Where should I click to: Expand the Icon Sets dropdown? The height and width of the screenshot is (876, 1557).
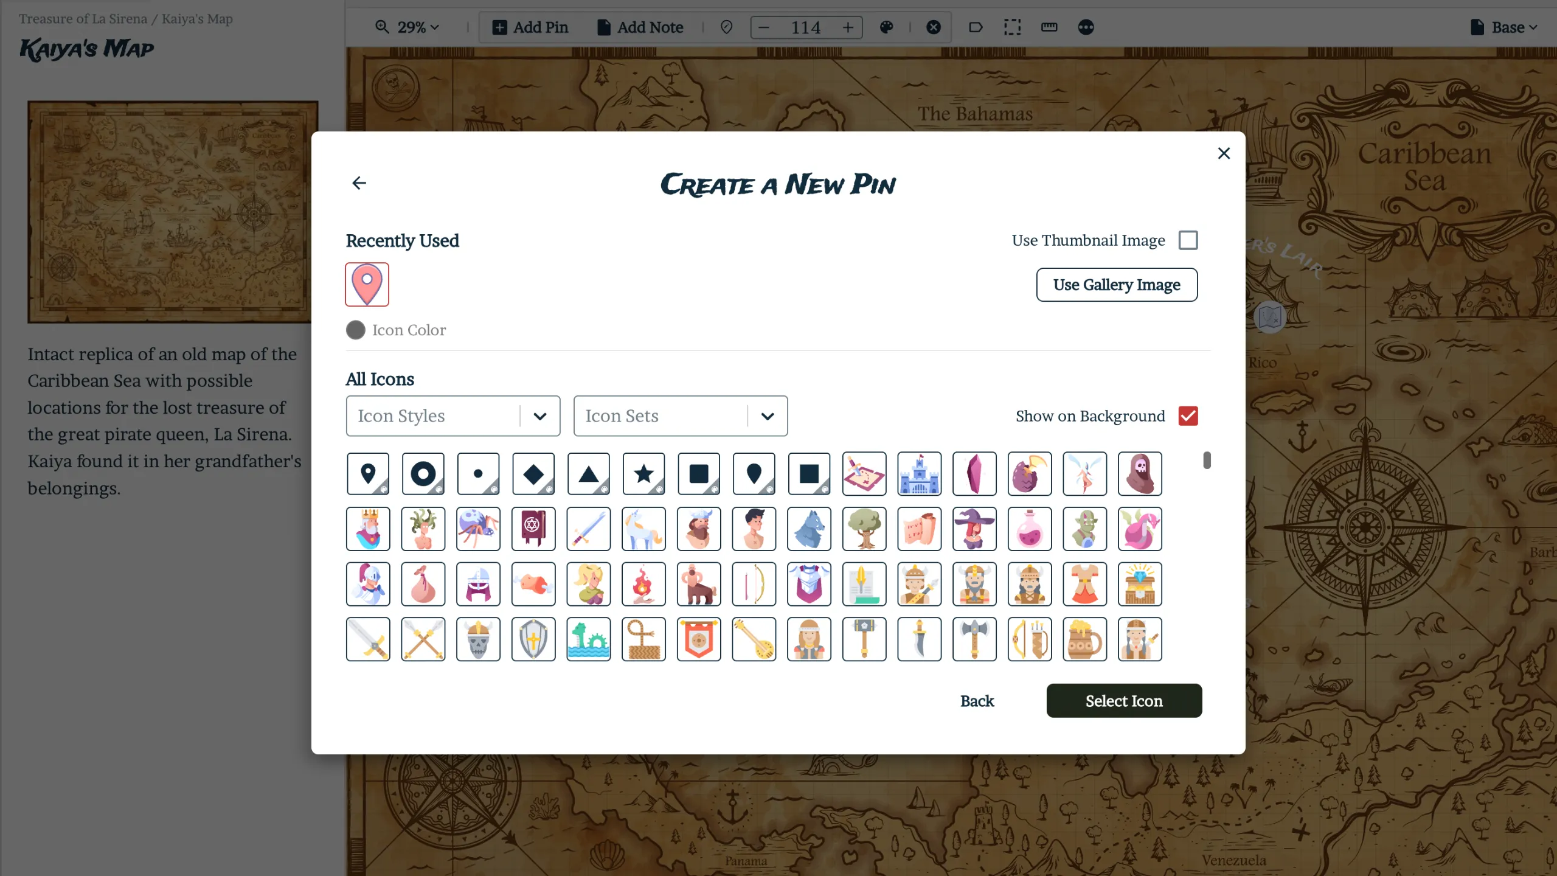point(681,416)
